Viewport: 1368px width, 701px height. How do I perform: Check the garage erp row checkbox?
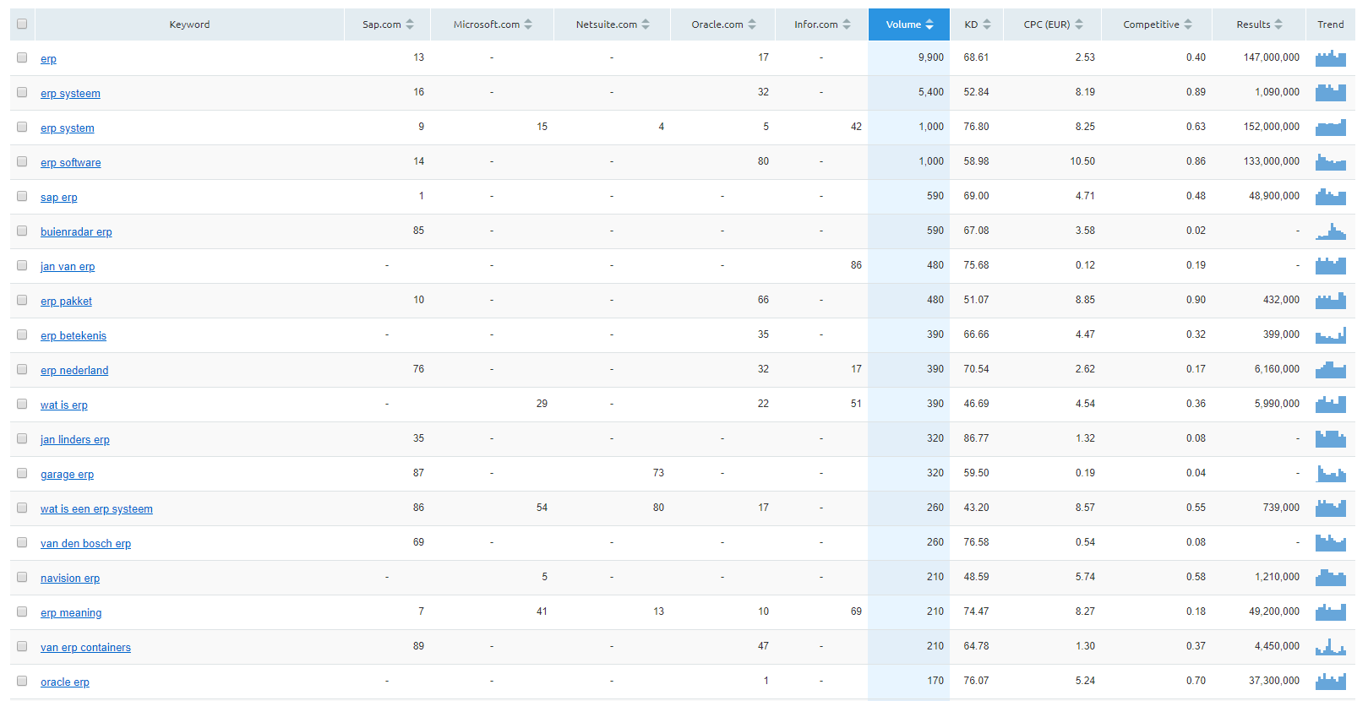coord(22,473)
